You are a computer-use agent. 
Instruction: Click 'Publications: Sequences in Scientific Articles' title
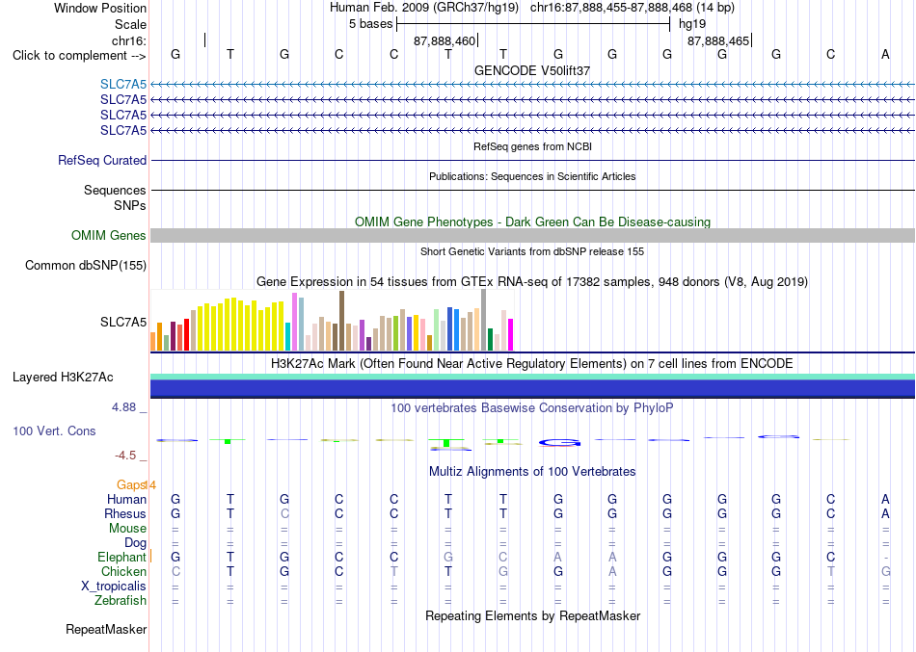pyautogui.click(x=532, y=176)
